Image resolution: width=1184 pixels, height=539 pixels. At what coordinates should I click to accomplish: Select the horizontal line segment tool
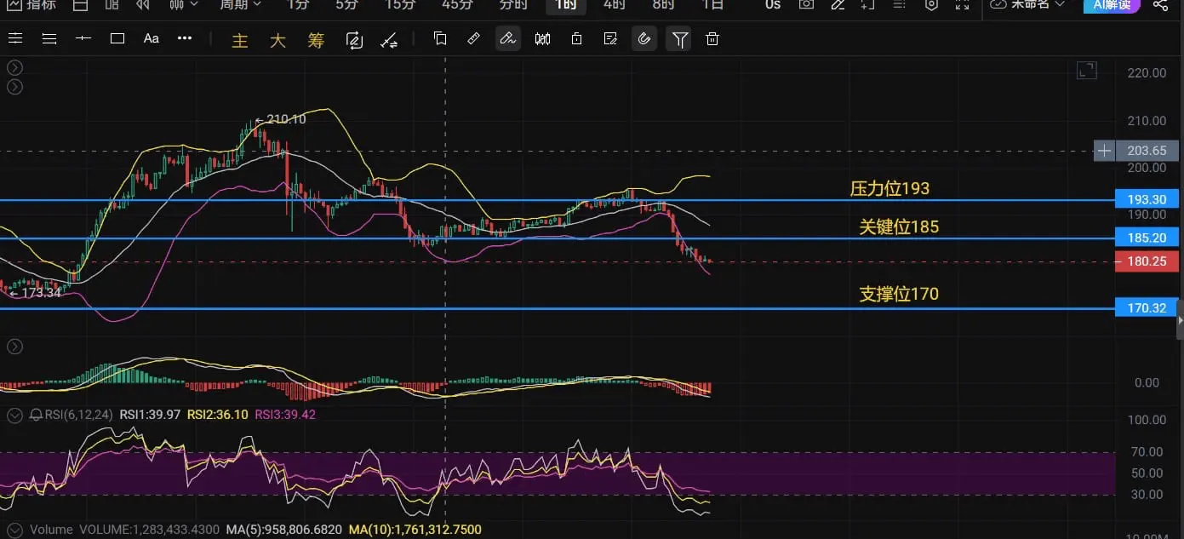pos(83,38)
